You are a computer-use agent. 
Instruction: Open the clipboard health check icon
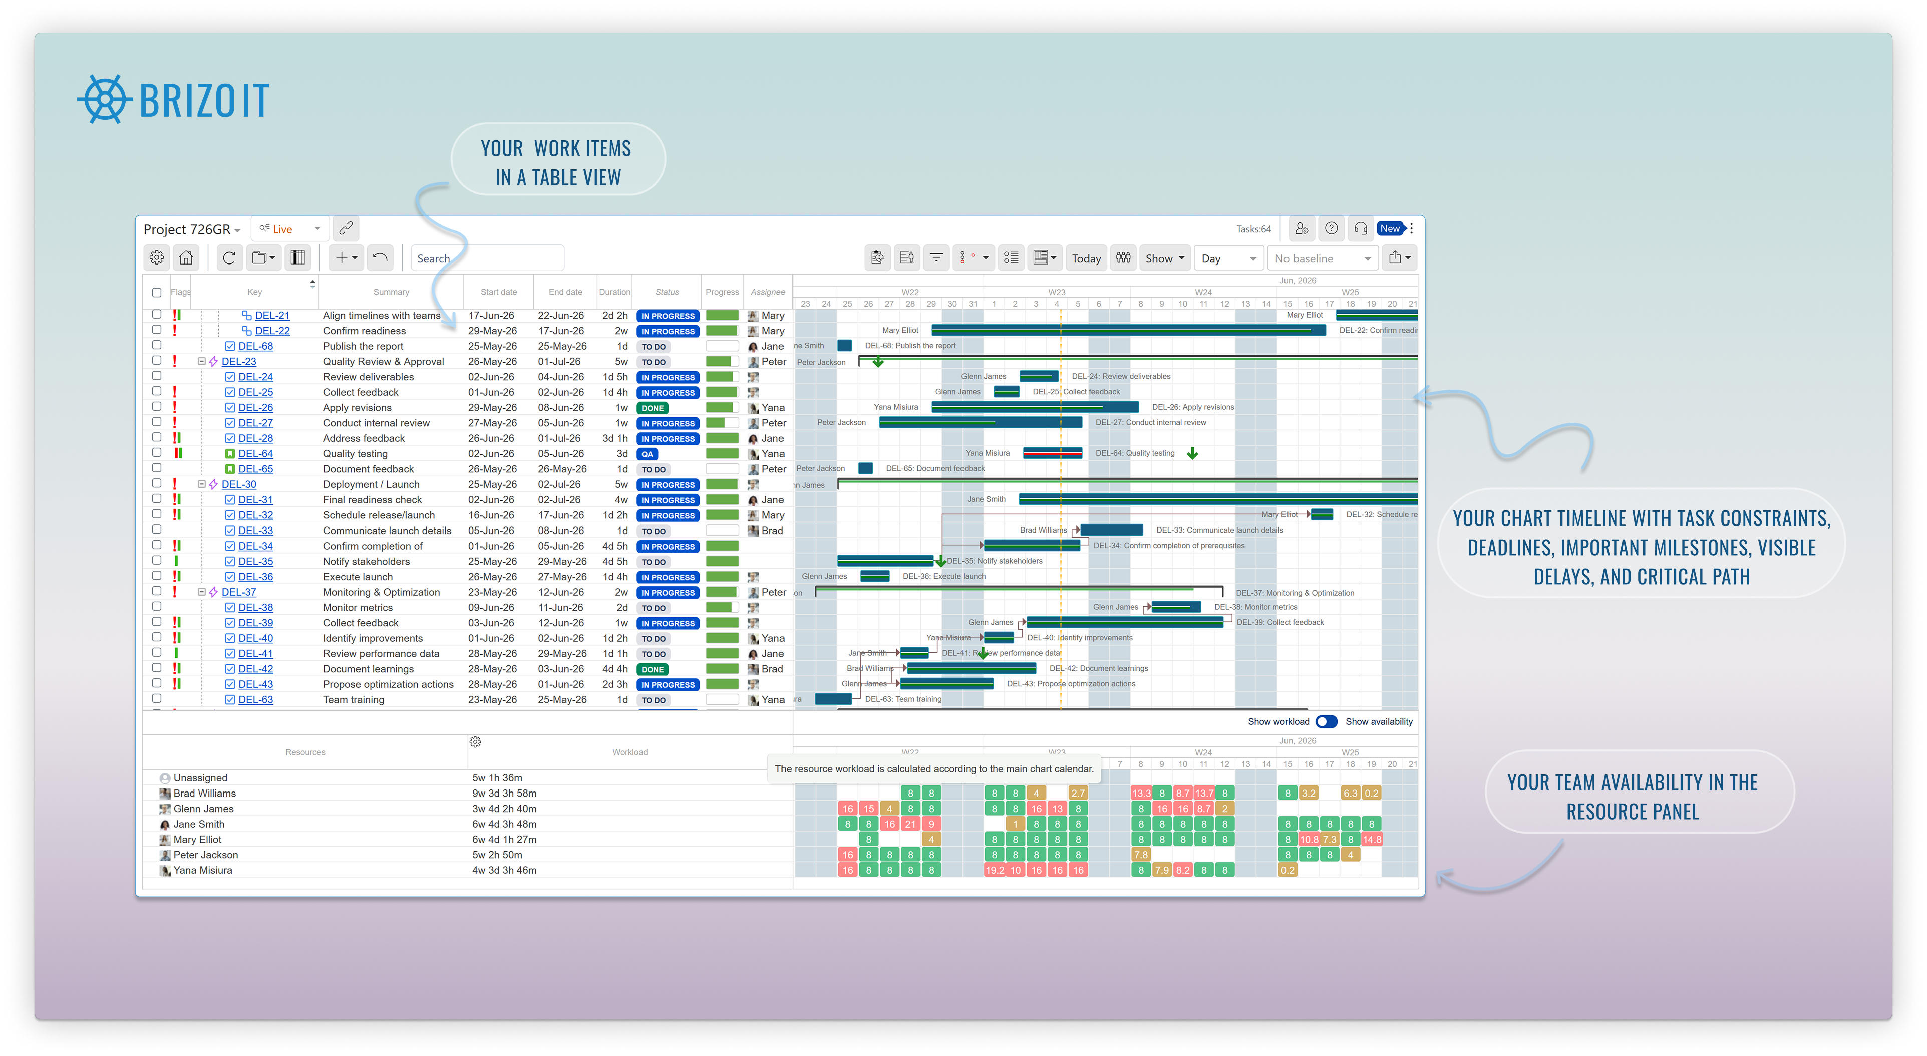coord(877,258)
